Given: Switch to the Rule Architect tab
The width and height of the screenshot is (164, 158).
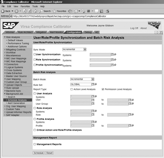Looking at the screenshot, I should point(25,32).
